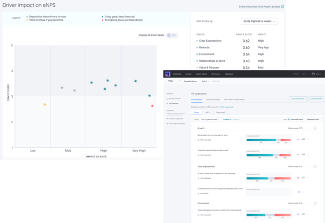Toggle Display all driver labels switch
The width and height of the screenshot is (325, 223).
[x=172, y=35]
